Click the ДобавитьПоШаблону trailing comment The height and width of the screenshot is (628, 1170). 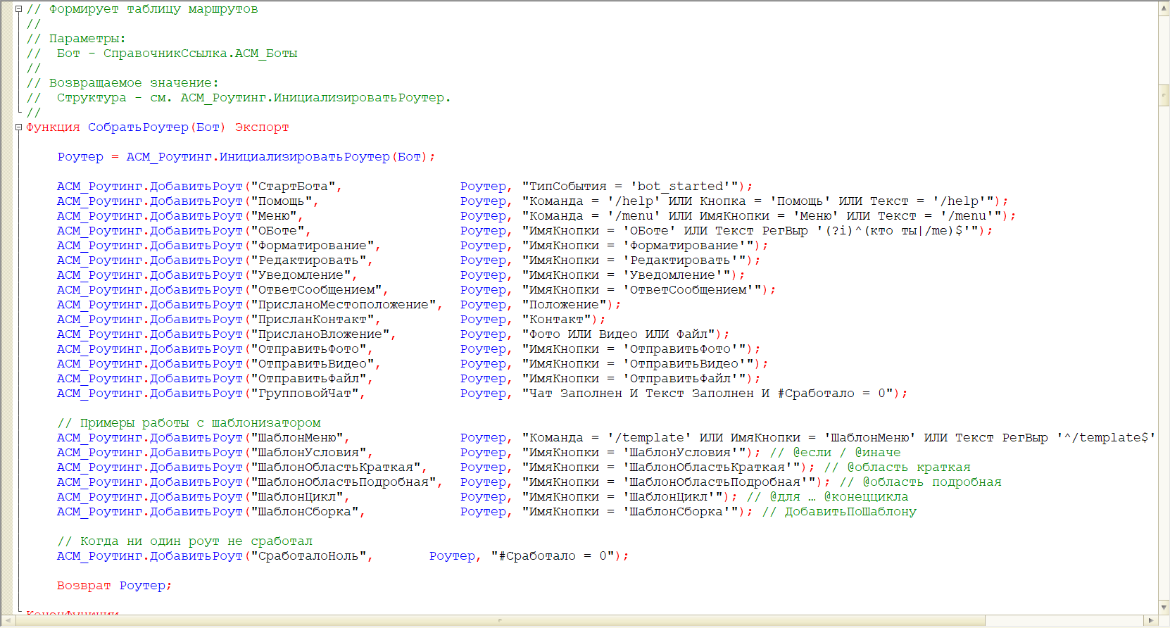[850, 512]
